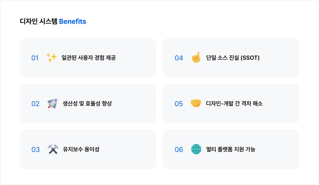Click the hammer and pick icon
The height and width of the screenshot is (185, 319).
click(x=52, y=149)
